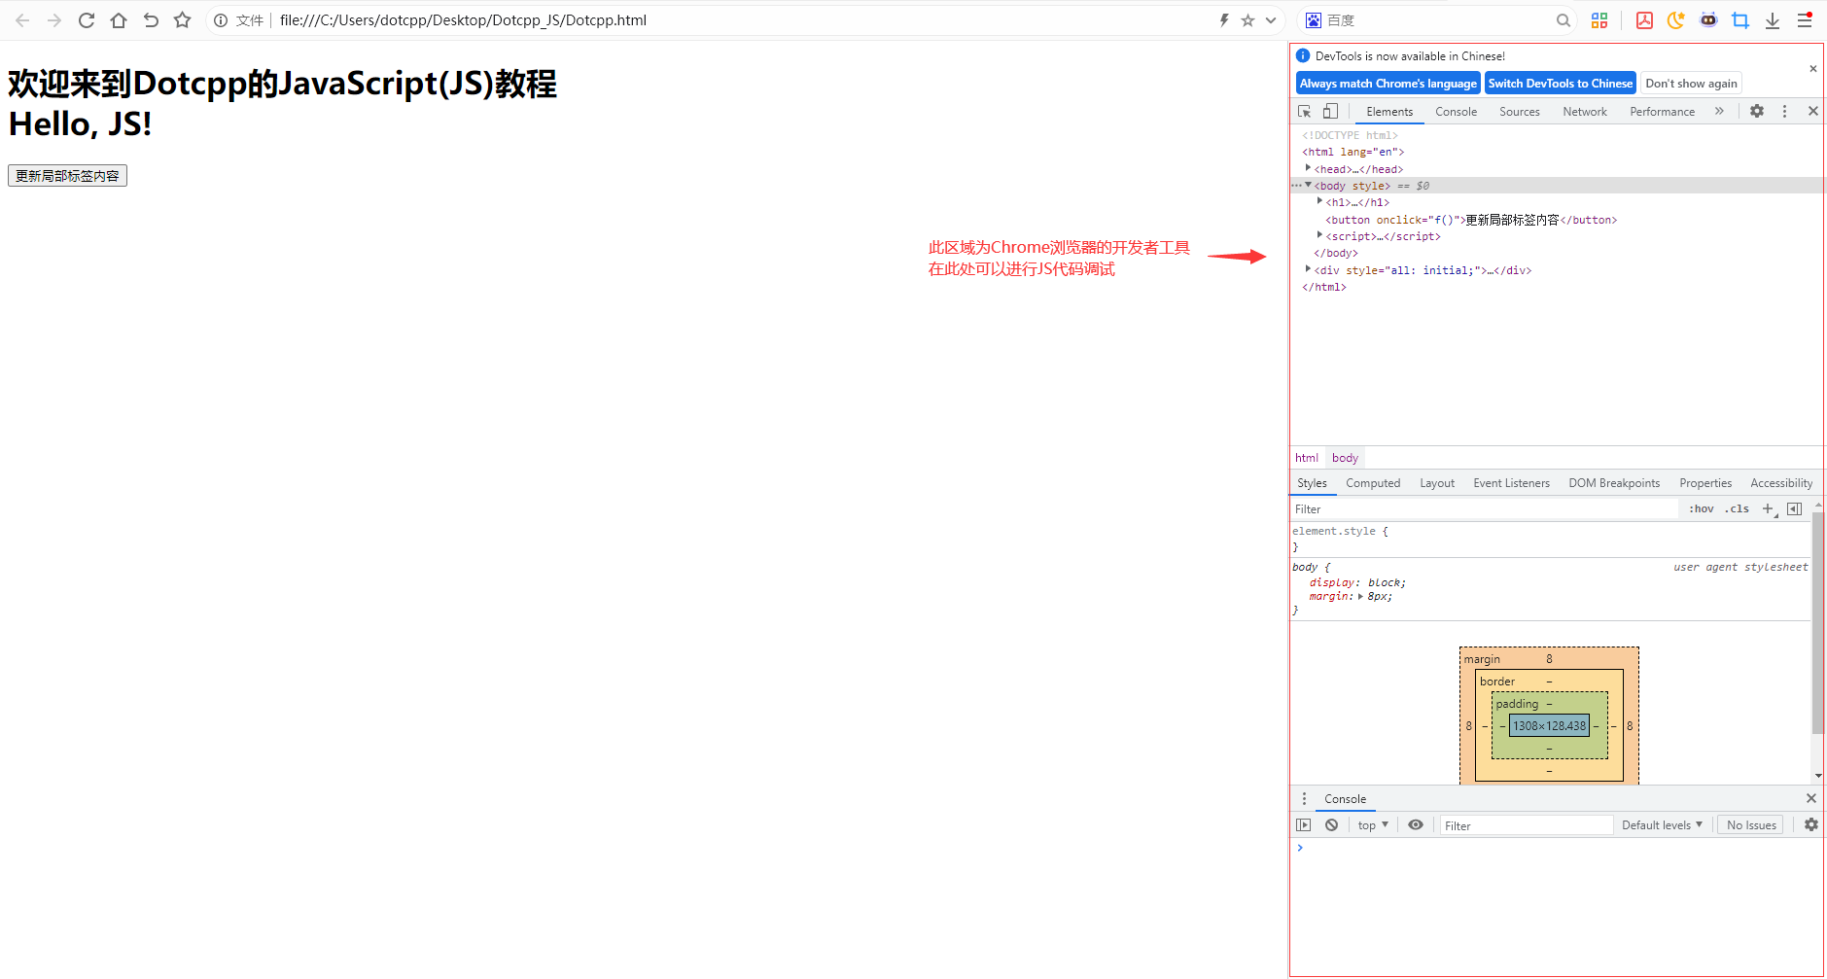The height and width of the screenshot is (979, 1827).
Task: Click Switch DevTools to Chinese
Action: pyautogui.click(x=1561, y=83)
